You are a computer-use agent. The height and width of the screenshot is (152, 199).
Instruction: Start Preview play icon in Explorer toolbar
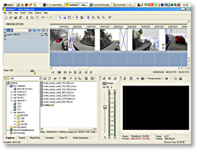click(x=71, y=78)
